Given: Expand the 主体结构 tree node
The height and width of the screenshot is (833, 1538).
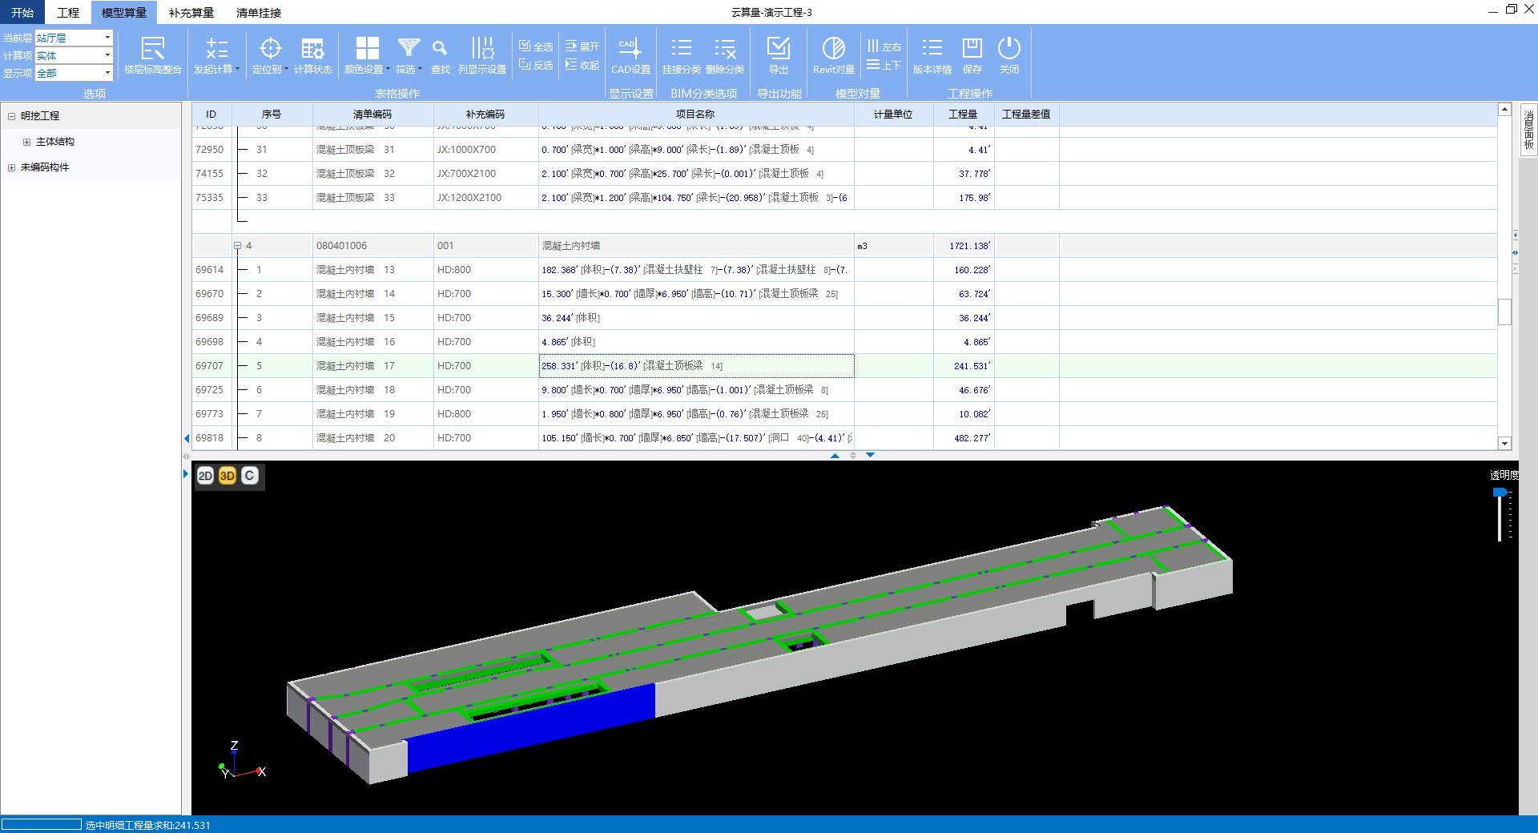Looking at the screenshot, I should tap(26, 142).
